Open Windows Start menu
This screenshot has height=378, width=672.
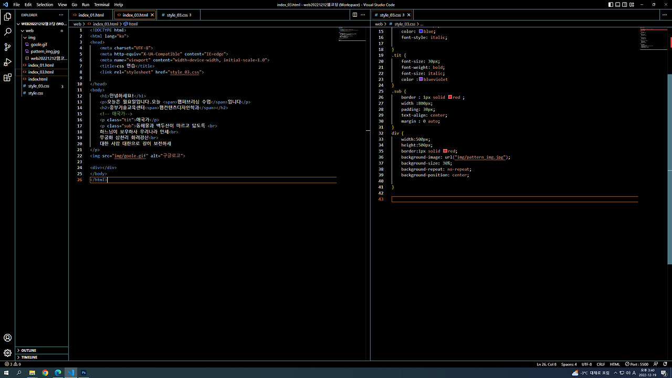click(6, 373)
